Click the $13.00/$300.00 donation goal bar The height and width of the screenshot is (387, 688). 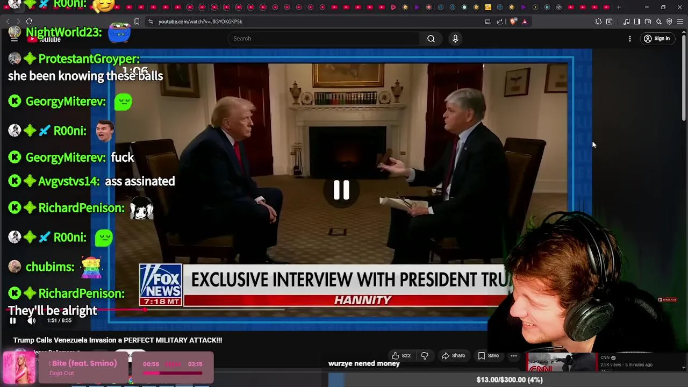pyautogui.click(x=510, y=379)
